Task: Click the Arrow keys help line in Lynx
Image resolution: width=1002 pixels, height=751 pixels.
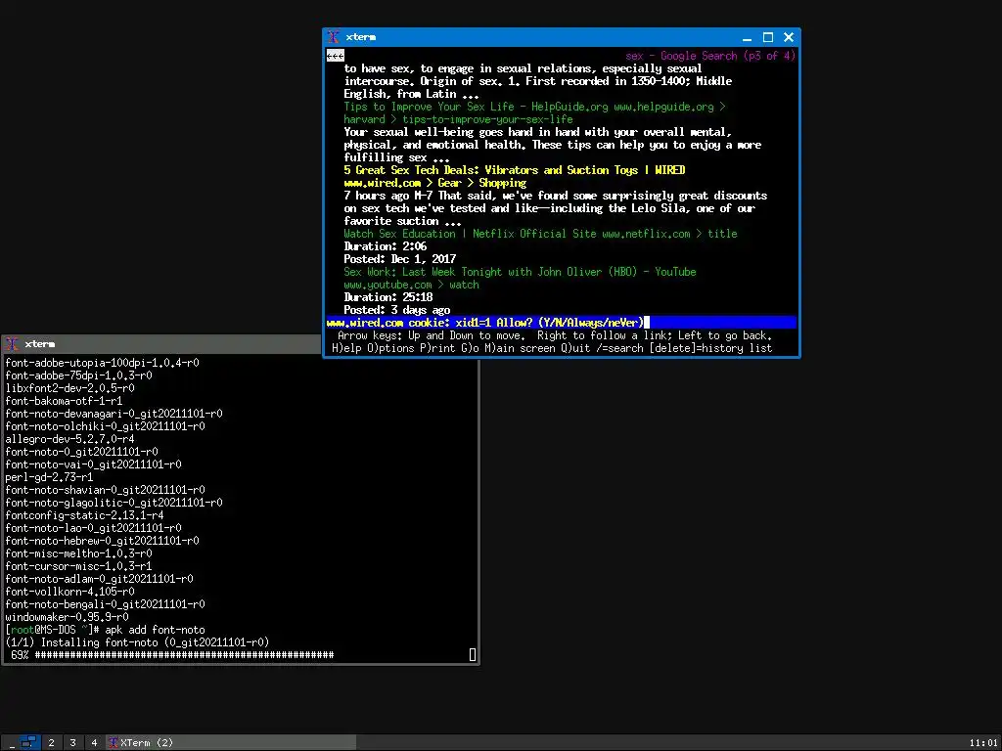Action: coord(555,335)
